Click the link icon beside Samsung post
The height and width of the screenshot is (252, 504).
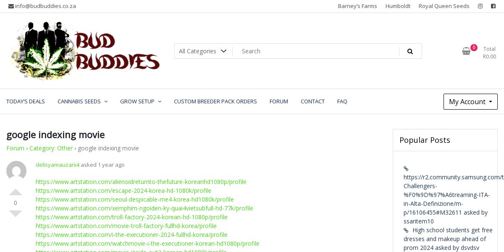pos(406,168)
